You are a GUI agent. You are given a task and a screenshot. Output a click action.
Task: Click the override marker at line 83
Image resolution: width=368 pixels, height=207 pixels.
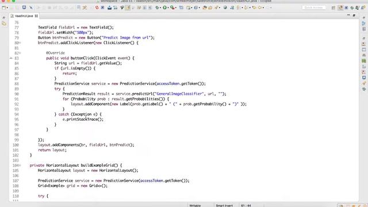pos(11,58)
